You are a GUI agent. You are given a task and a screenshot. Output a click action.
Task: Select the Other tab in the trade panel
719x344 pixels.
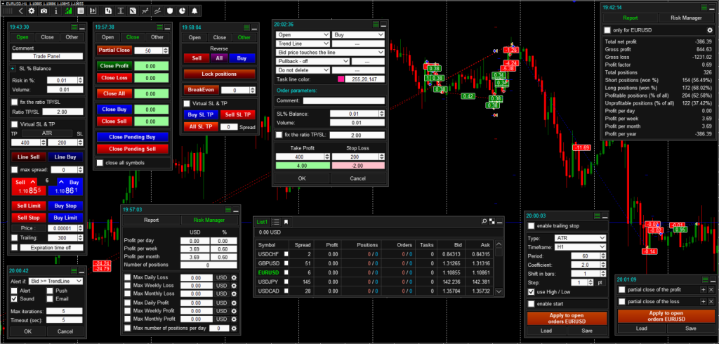[x=72, y=37]
